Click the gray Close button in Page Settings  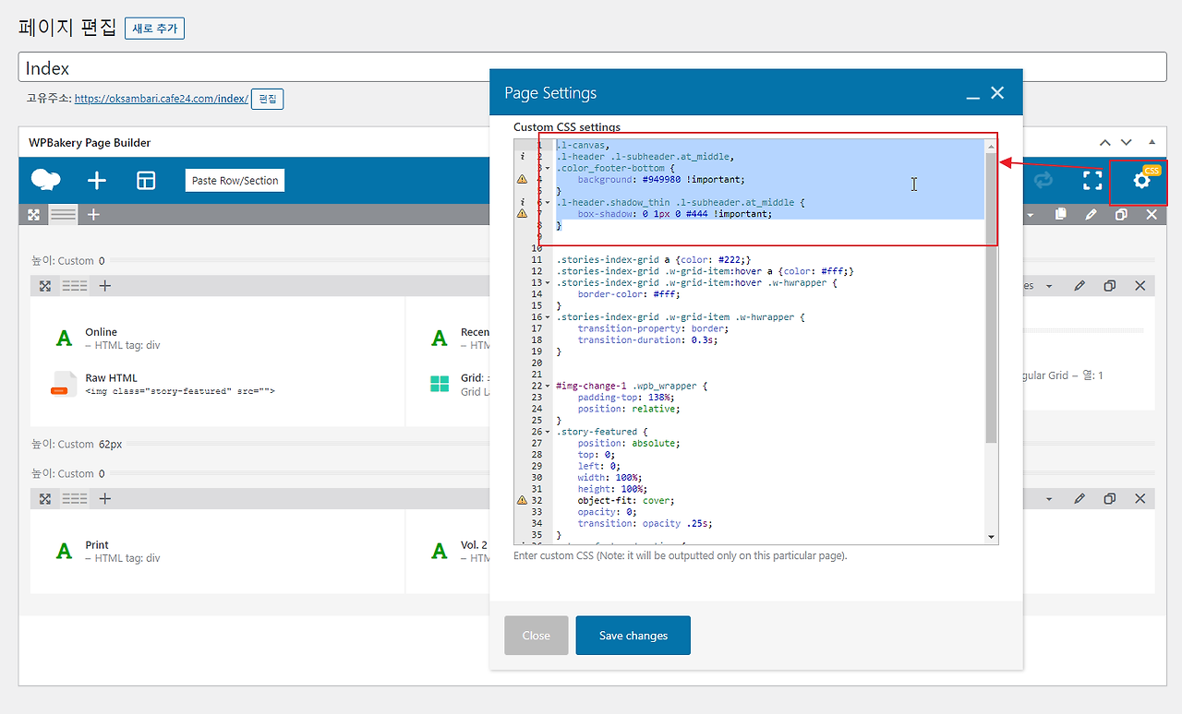(536, 636)
